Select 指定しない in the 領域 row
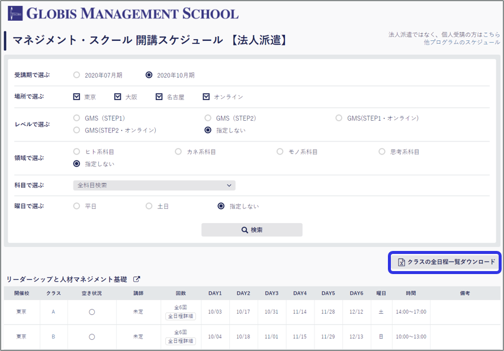 (76, 164)
